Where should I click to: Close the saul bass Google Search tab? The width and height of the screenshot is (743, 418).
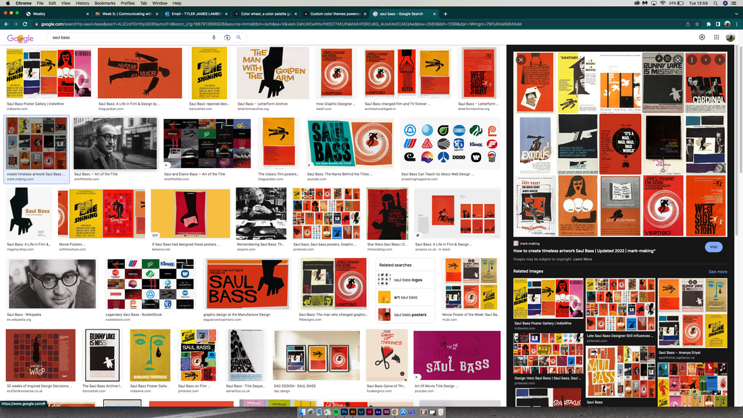tap(434, 14)
